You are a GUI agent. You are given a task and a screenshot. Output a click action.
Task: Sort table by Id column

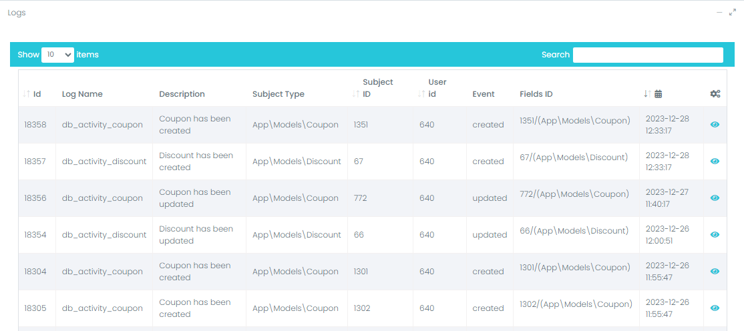click(37, 94)
